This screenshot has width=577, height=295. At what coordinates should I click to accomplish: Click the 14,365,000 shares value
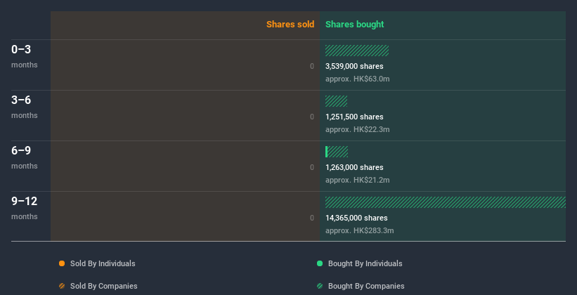pyautogui.click(x=356, y=218)
